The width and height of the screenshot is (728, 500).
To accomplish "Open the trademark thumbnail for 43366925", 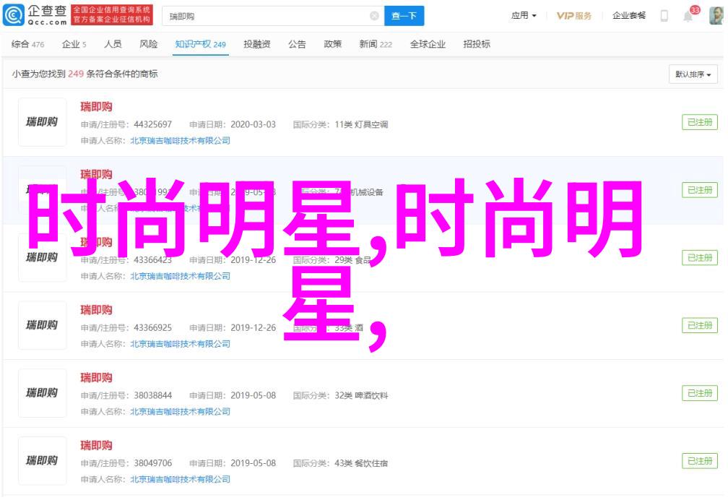I will click(42, 325).
